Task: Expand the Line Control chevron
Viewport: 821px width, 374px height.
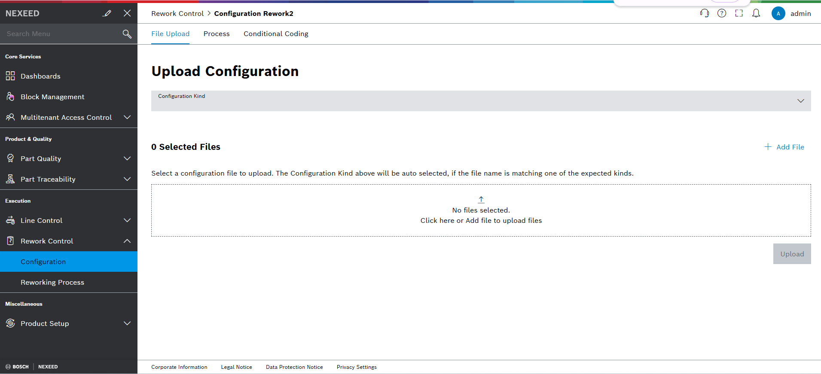Action: (x=127, y=220)
